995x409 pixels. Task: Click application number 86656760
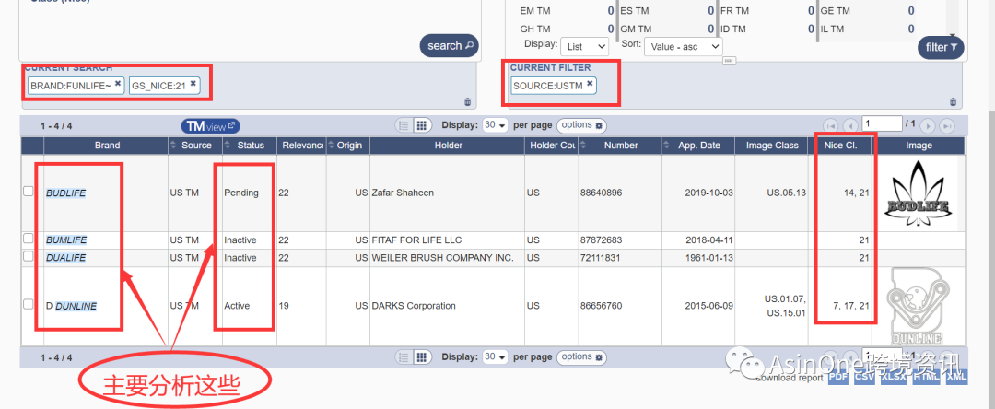tap(601, 306)
